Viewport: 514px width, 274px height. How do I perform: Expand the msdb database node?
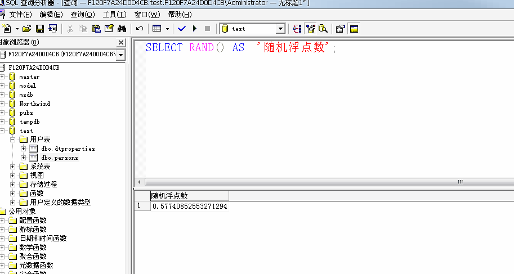[x=2, y=95]
